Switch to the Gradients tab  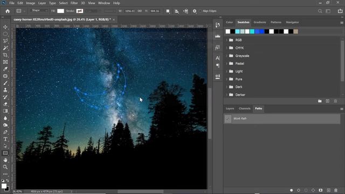click(260, 22)
